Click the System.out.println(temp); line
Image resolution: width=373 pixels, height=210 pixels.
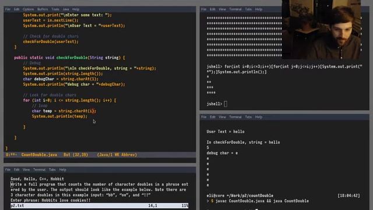click(59, 117)
